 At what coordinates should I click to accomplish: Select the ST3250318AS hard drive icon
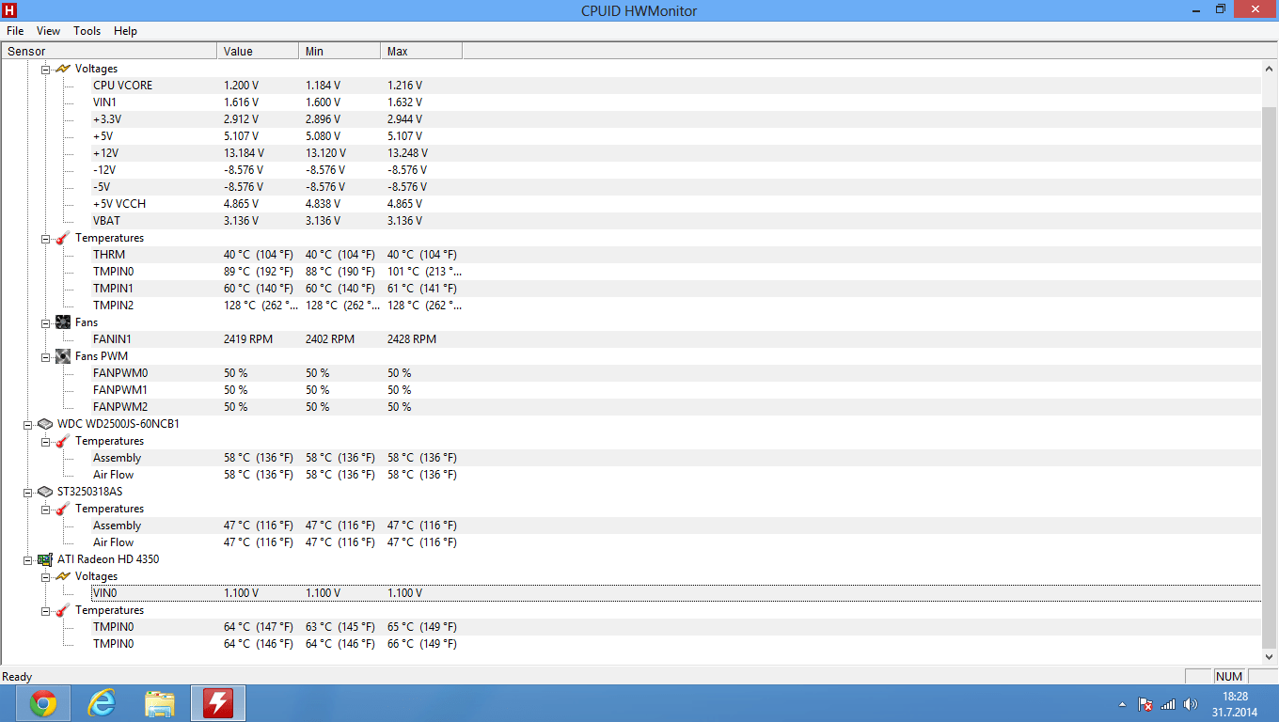(45, 492)
